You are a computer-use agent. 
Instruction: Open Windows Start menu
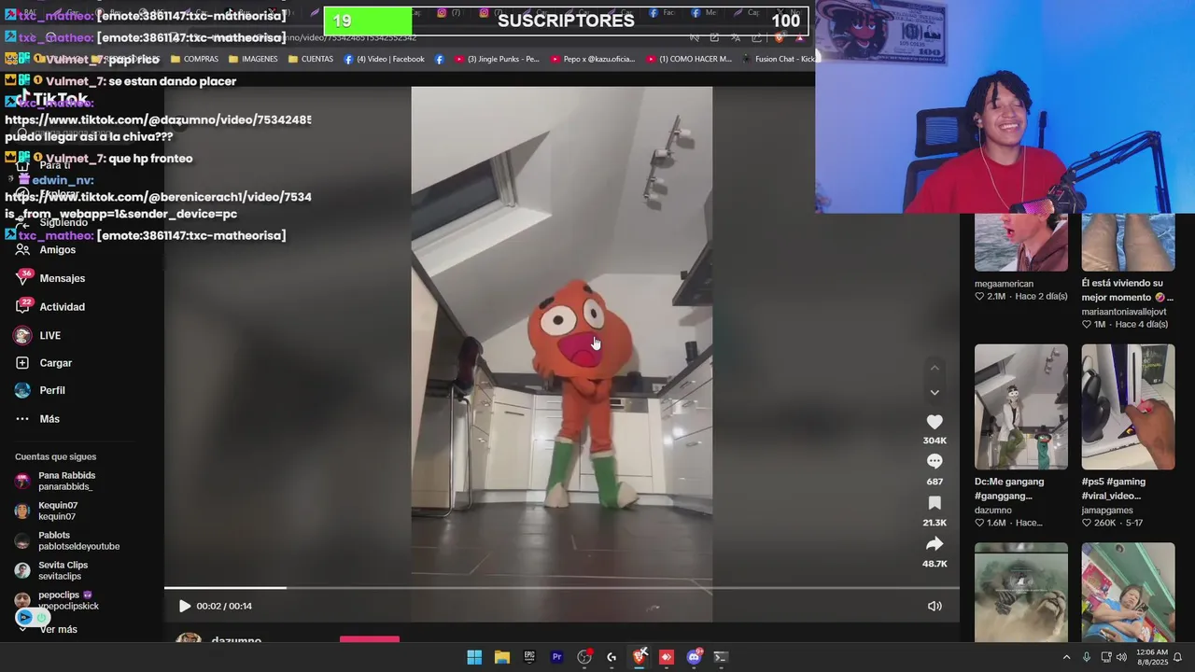[474, 657]
